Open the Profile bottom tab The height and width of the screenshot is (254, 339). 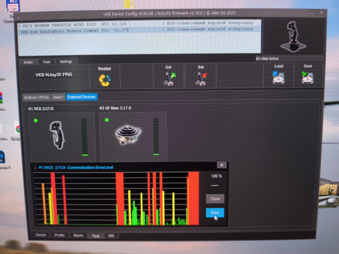59,235
